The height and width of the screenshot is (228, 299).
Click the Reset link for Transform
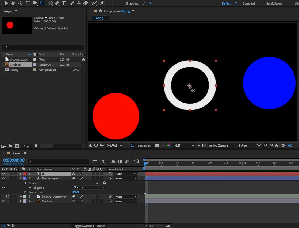[x=75, y=192]
